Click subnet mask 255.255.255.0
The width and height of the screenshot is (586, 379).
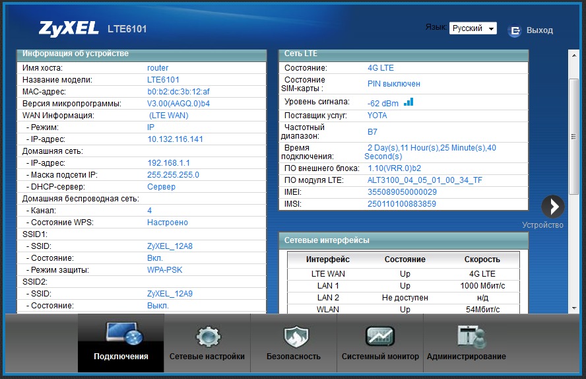[173, 175]
